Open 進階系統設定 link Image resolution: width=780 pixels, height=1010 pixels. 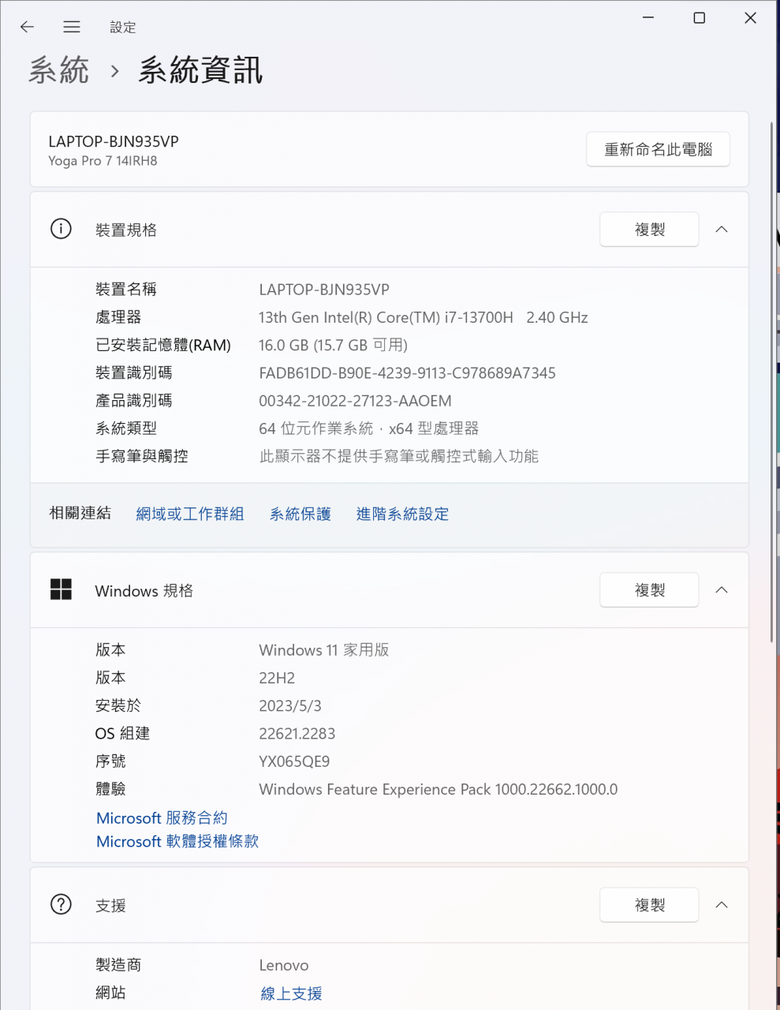click(x=402, y=514)
